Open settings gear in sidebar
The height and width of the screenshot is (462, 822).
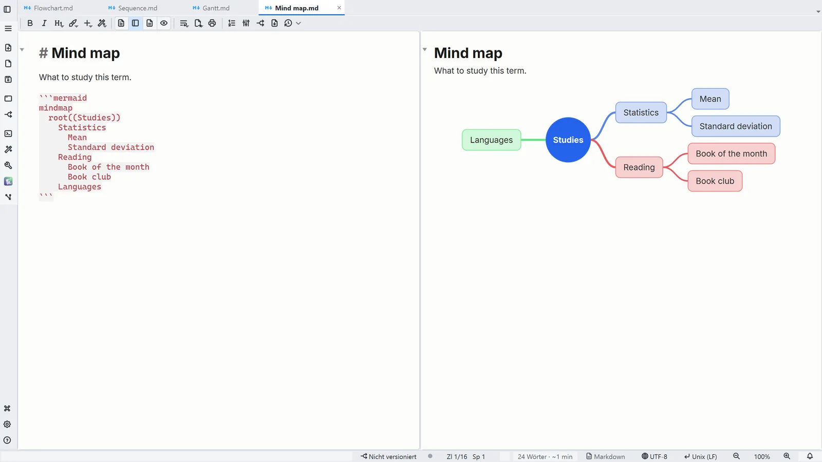point(7,425)
